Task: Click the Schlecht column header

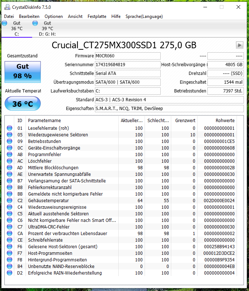Action: (158, 120)
